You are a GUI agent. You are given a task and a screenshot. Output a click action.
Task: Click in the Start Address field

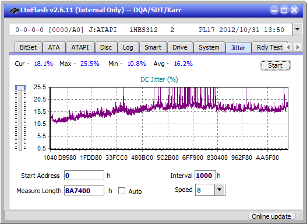coord(84,176)
